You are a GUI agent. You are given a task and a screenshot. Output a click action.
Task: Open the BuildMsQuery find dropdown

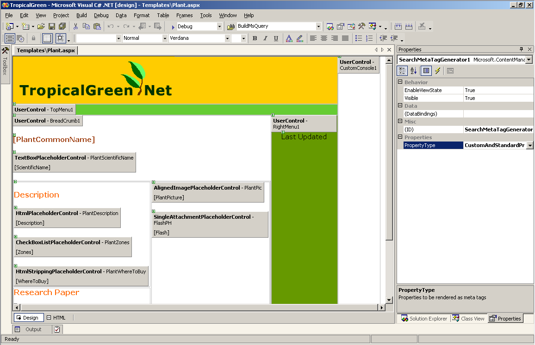point(318,26)
